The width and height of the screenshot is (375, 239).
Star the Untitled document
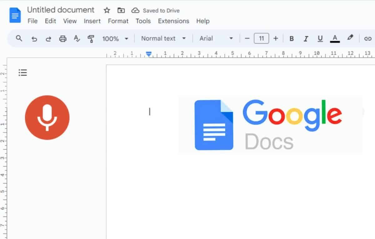pyautogui.click(x=107, y=10)
